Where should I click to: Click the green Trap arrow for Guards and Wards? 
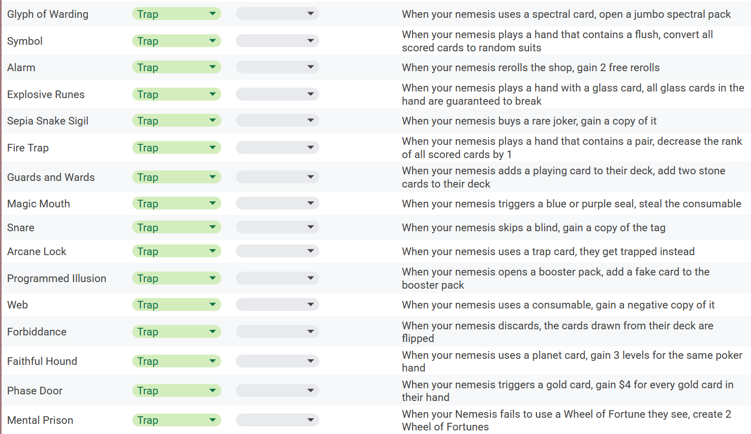[212, 177]
